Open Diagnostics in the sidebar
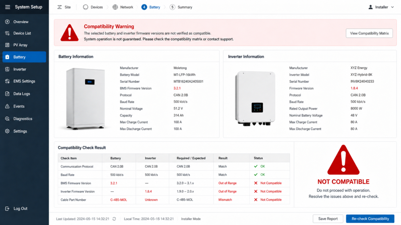 point(24,119)
